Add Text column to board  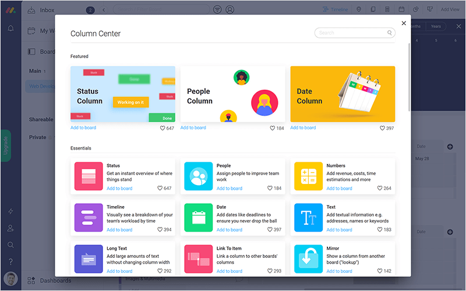pyautogui.click(x=339, y=230)
